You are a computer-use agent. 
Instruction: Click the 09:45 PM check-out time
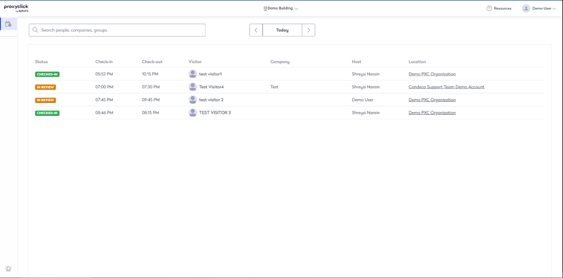click(151, 100)
